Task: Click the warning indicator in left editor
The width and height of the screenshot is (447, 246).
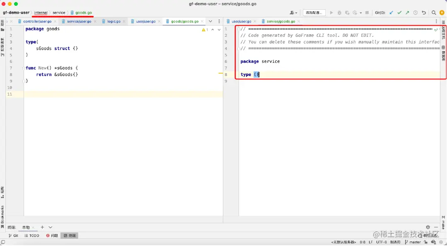Action: 205,30
